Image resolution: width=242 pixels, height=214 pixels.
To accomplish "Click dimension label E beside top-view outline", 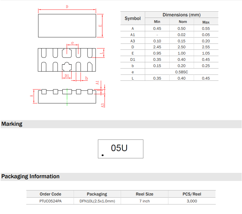I will pyautogui.click(x=100, y=26).
